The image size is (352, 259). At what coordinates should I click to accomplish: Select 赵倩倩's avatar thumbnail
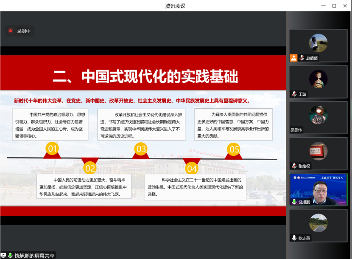pos(318,42)
